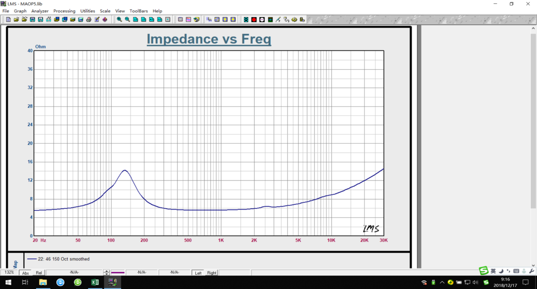Viewport: 537px width, 289px height.
Task: Open File Explorer from the taskbar
Action: 43,282
